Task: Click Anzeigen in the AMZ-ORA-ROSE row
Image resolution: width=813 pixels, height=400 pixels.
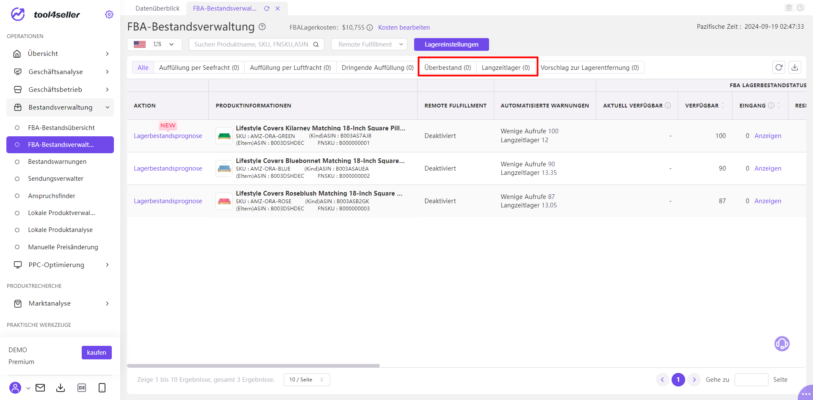Action: click(768, 201)
